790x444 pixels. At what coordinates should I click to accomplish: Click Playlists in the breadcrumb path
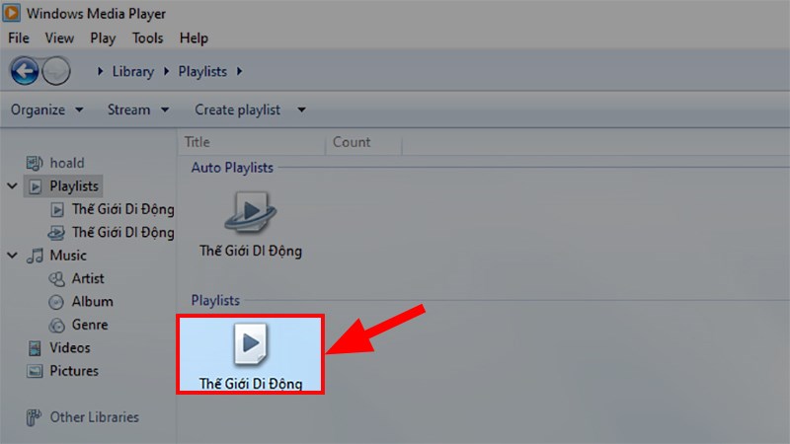(202, 71)
